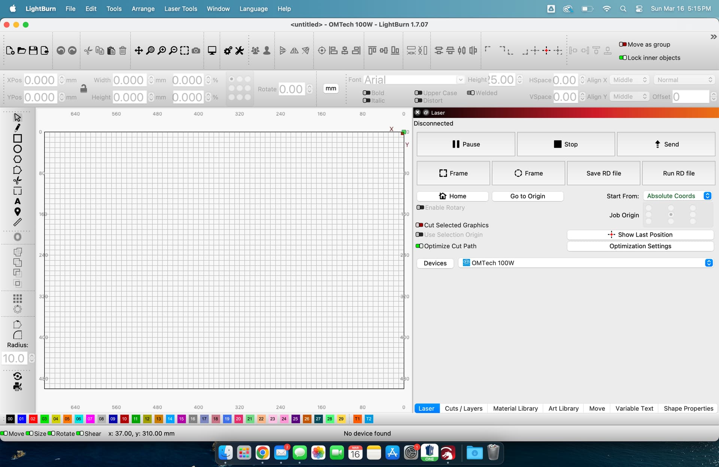This screenshot has width=719, height=467.
Task: Select orange T1 tool layer swatch
Action: (x=357, y=419)
